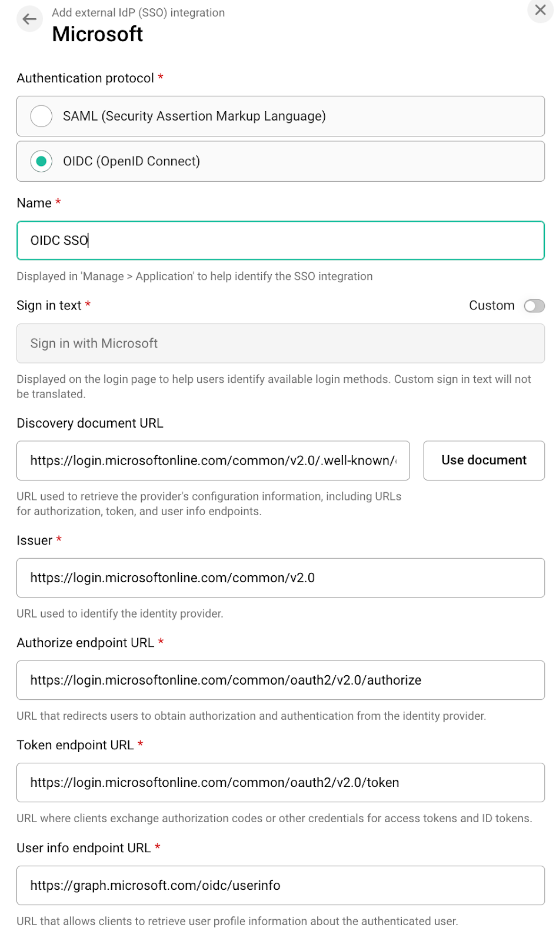The image size is (556, 941).
Task: Close the Microsoft integration panel
Action: (x=540, y=10)
